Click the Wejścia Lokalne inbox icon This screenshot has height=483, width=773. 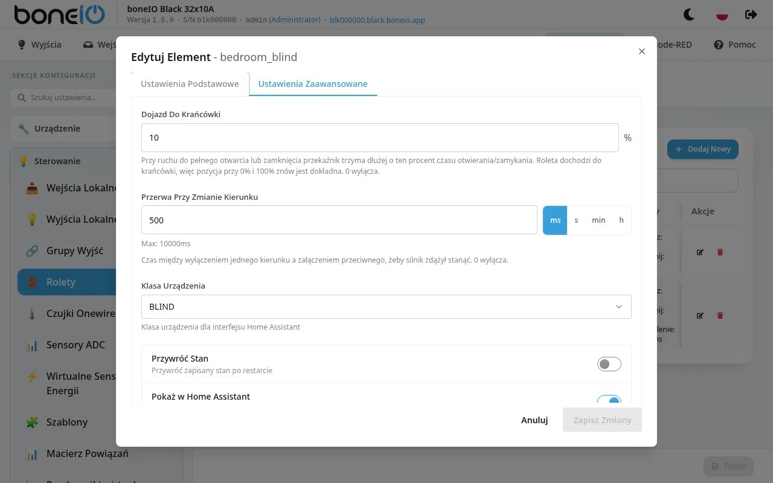(x=32, y=188)
